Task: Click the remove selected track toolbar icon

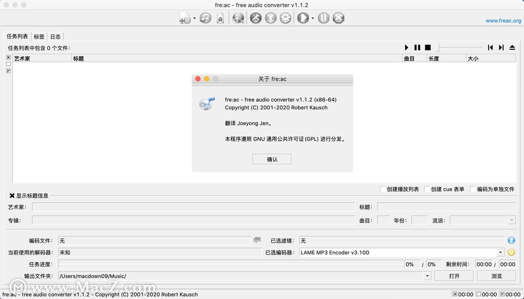Action: click(205, 17)
